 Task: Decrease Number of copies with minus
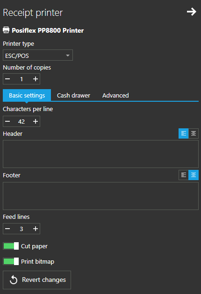(x=7, y=79)
